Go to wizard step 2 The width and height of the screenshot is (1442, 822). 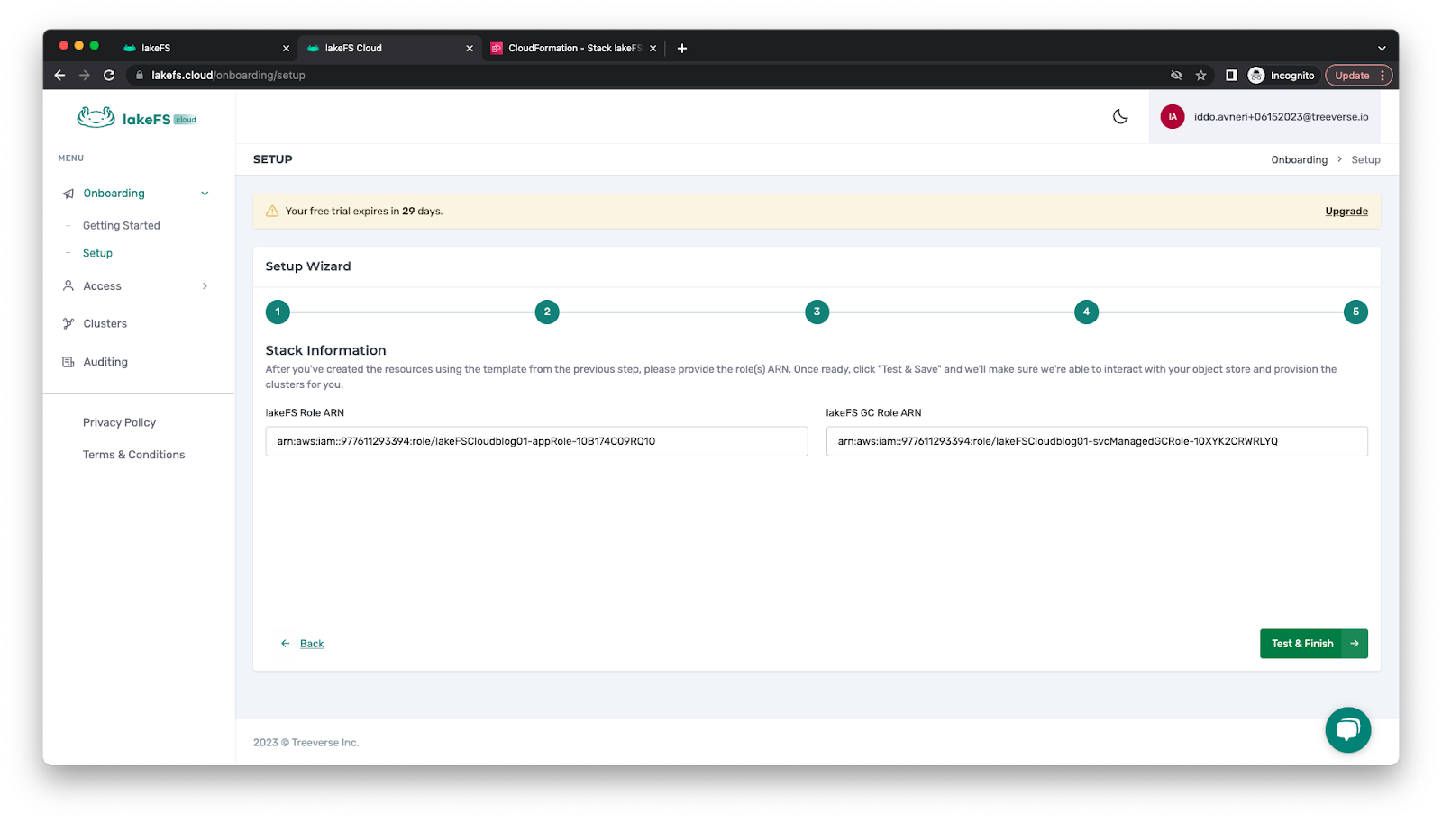coord(547,312)
